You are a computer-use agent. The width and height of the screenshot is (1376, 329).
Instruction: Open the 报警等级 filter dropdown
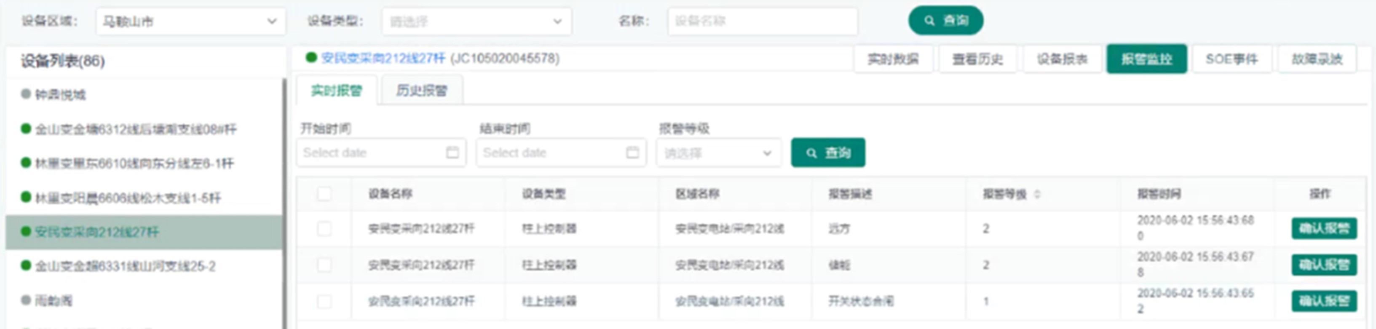point(718,153)
